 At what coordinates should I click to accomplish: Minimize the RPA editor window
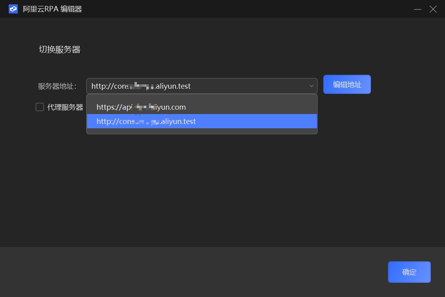click(x=417, y=9)
